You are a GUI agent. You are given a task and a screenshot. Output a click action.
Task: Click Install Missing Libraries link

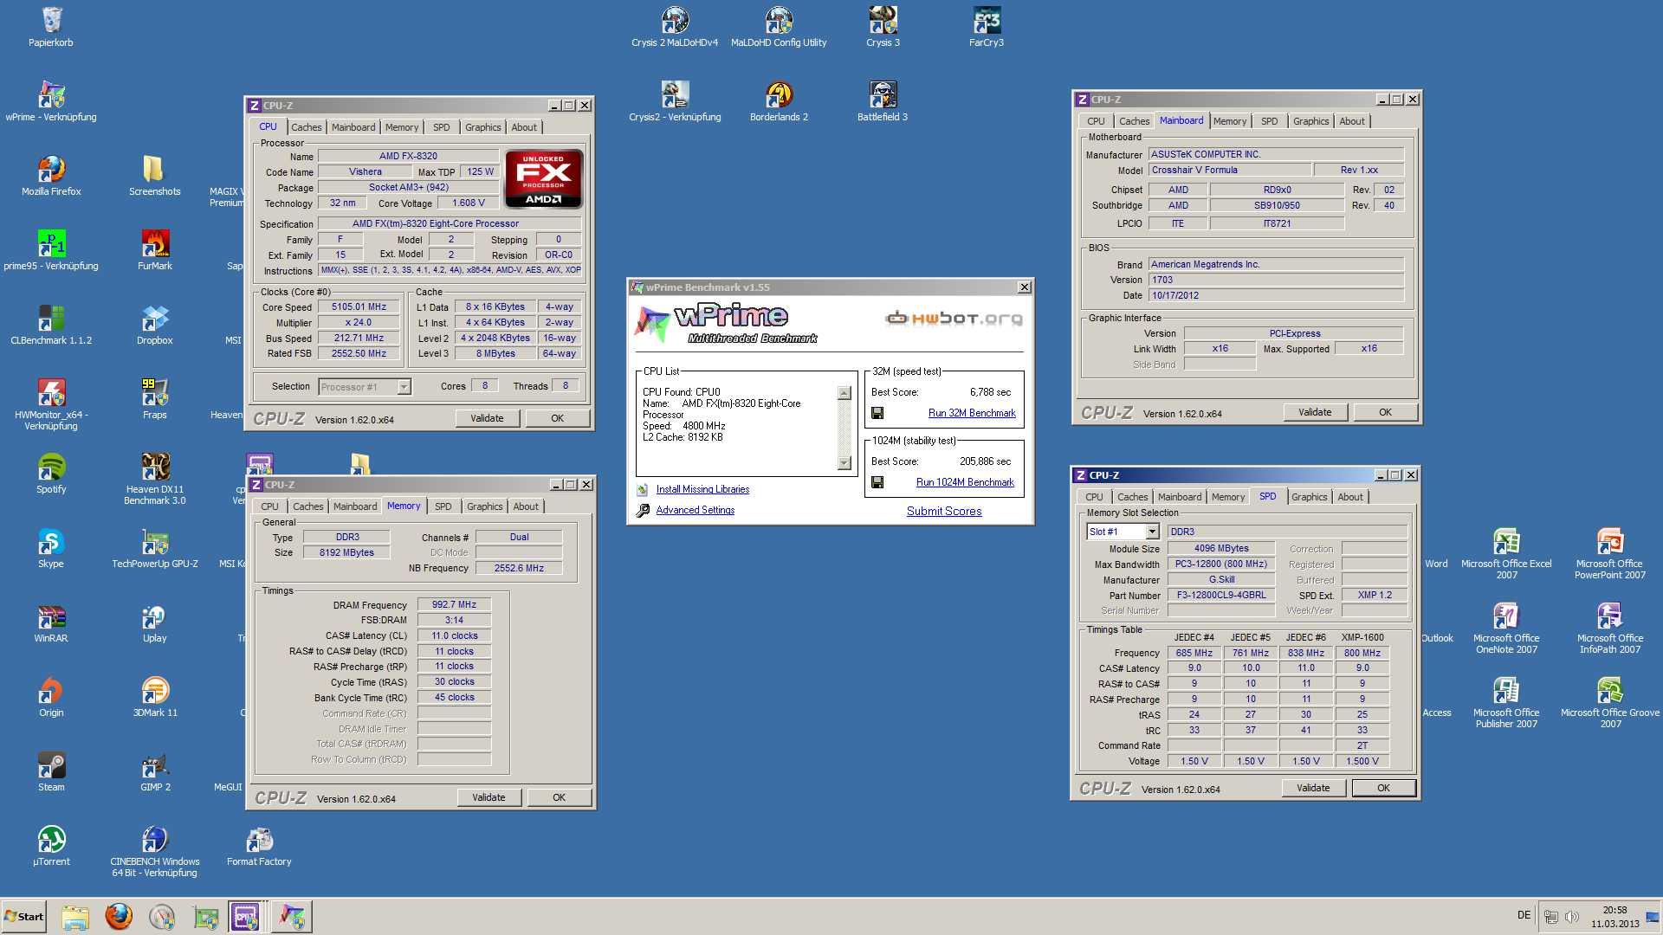[x=702, y=489]
